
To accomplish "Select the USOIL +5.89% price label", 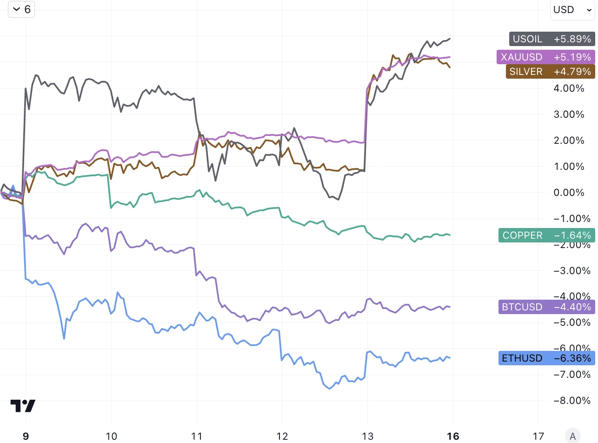I will pos(552,39).
